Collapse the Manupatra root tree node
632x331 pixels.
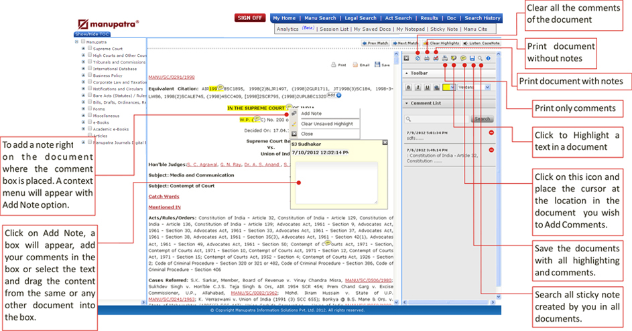click(76, 41)
